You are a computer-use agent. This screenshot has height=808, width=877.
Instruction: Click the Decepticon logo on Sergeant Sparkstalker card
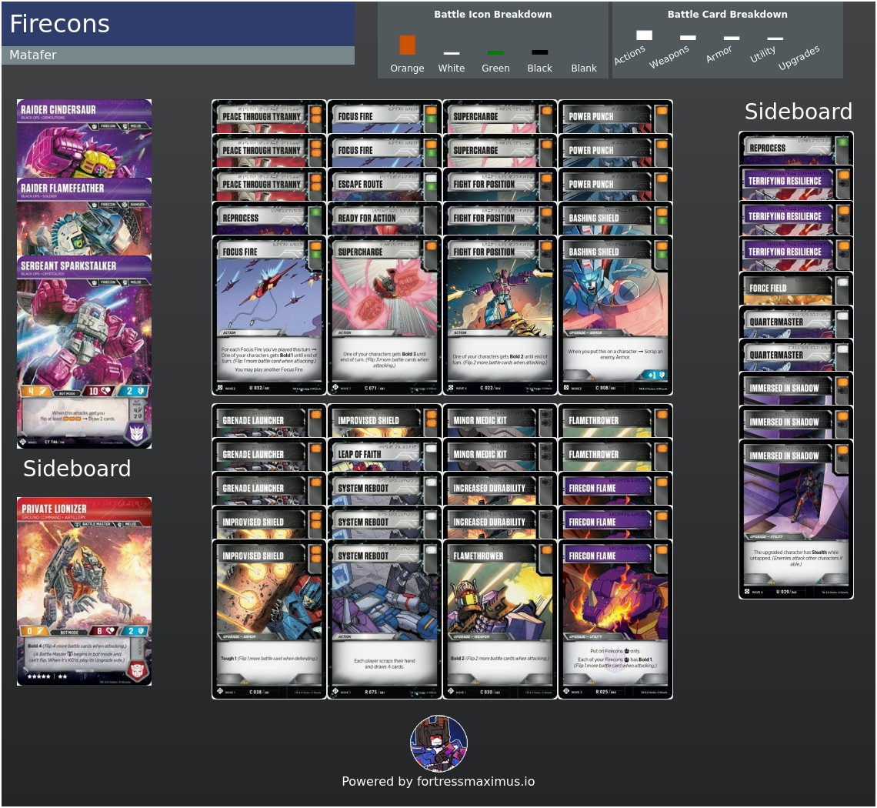click(x=137, y=433)
